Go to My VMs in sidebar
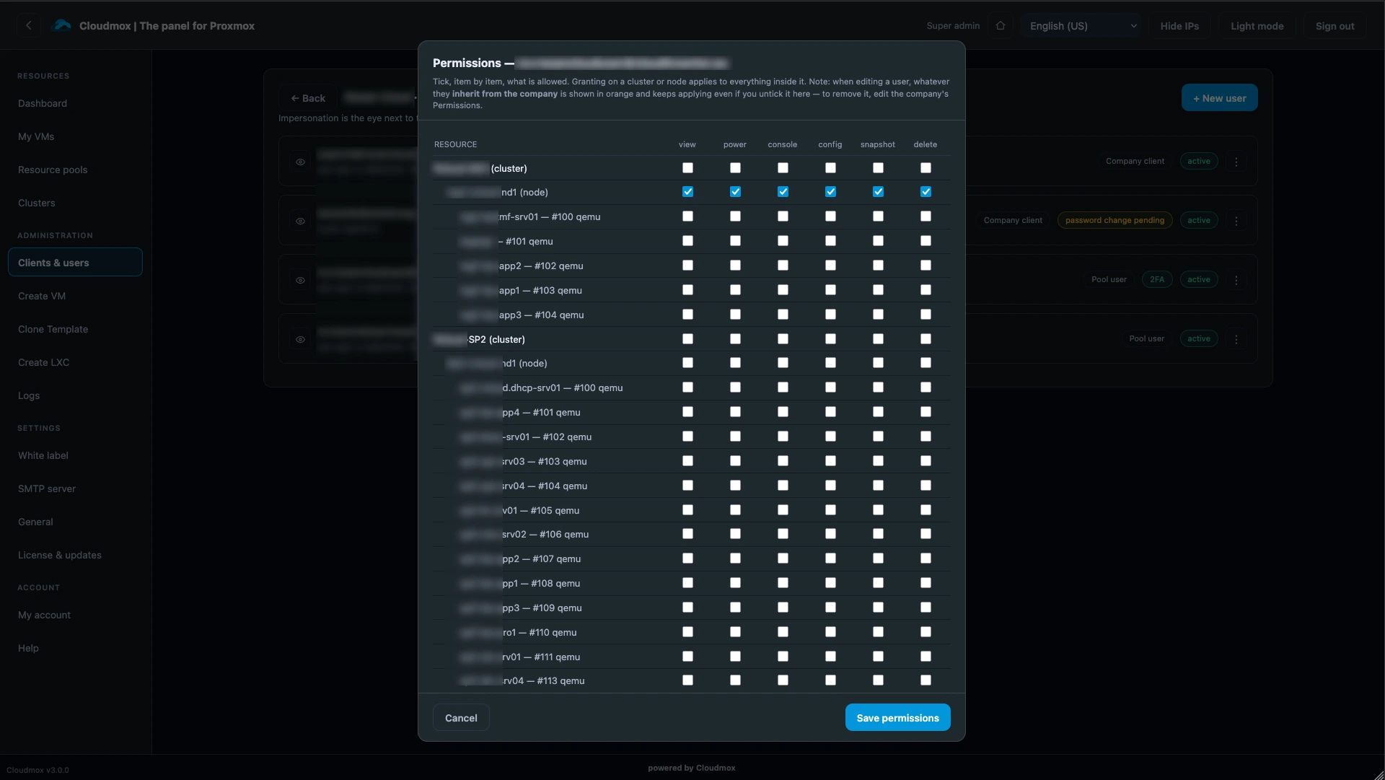Screen dimensions: 1385x780 (75, 136)
